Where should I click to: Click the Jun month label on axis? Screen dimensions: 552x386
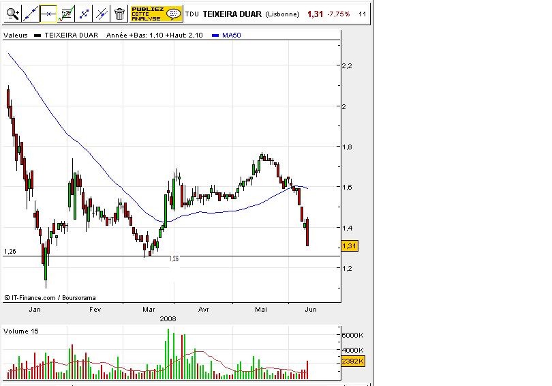coord(311,309)
